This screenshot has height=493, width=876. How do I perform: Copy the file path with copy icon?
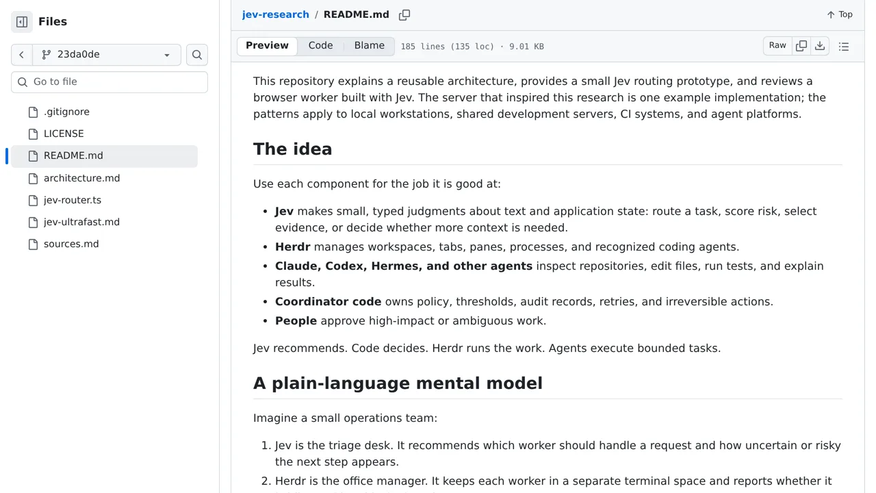[404, 14]
